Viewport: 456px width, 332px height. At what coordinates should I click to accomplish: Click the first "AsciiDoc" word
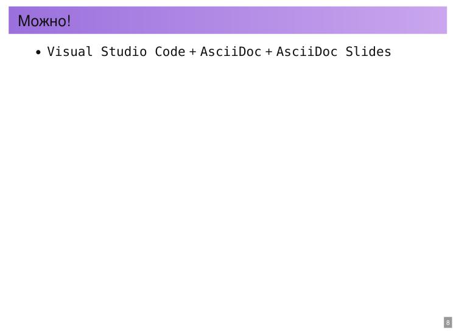point(231,52)
